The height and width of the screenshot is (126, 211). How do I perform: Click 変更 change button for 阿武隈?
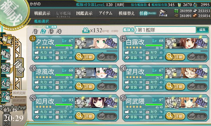[197, 116]
